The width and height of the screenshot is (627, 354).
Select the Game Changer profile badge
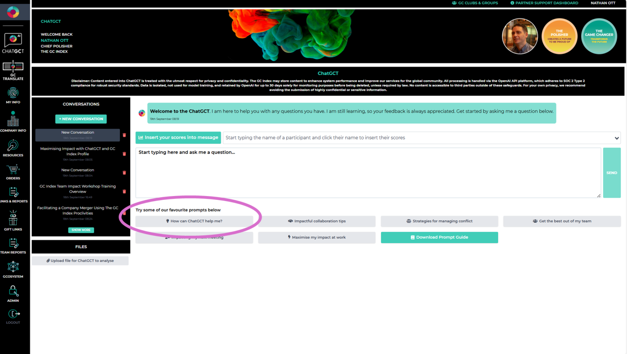tap(599, 36)
